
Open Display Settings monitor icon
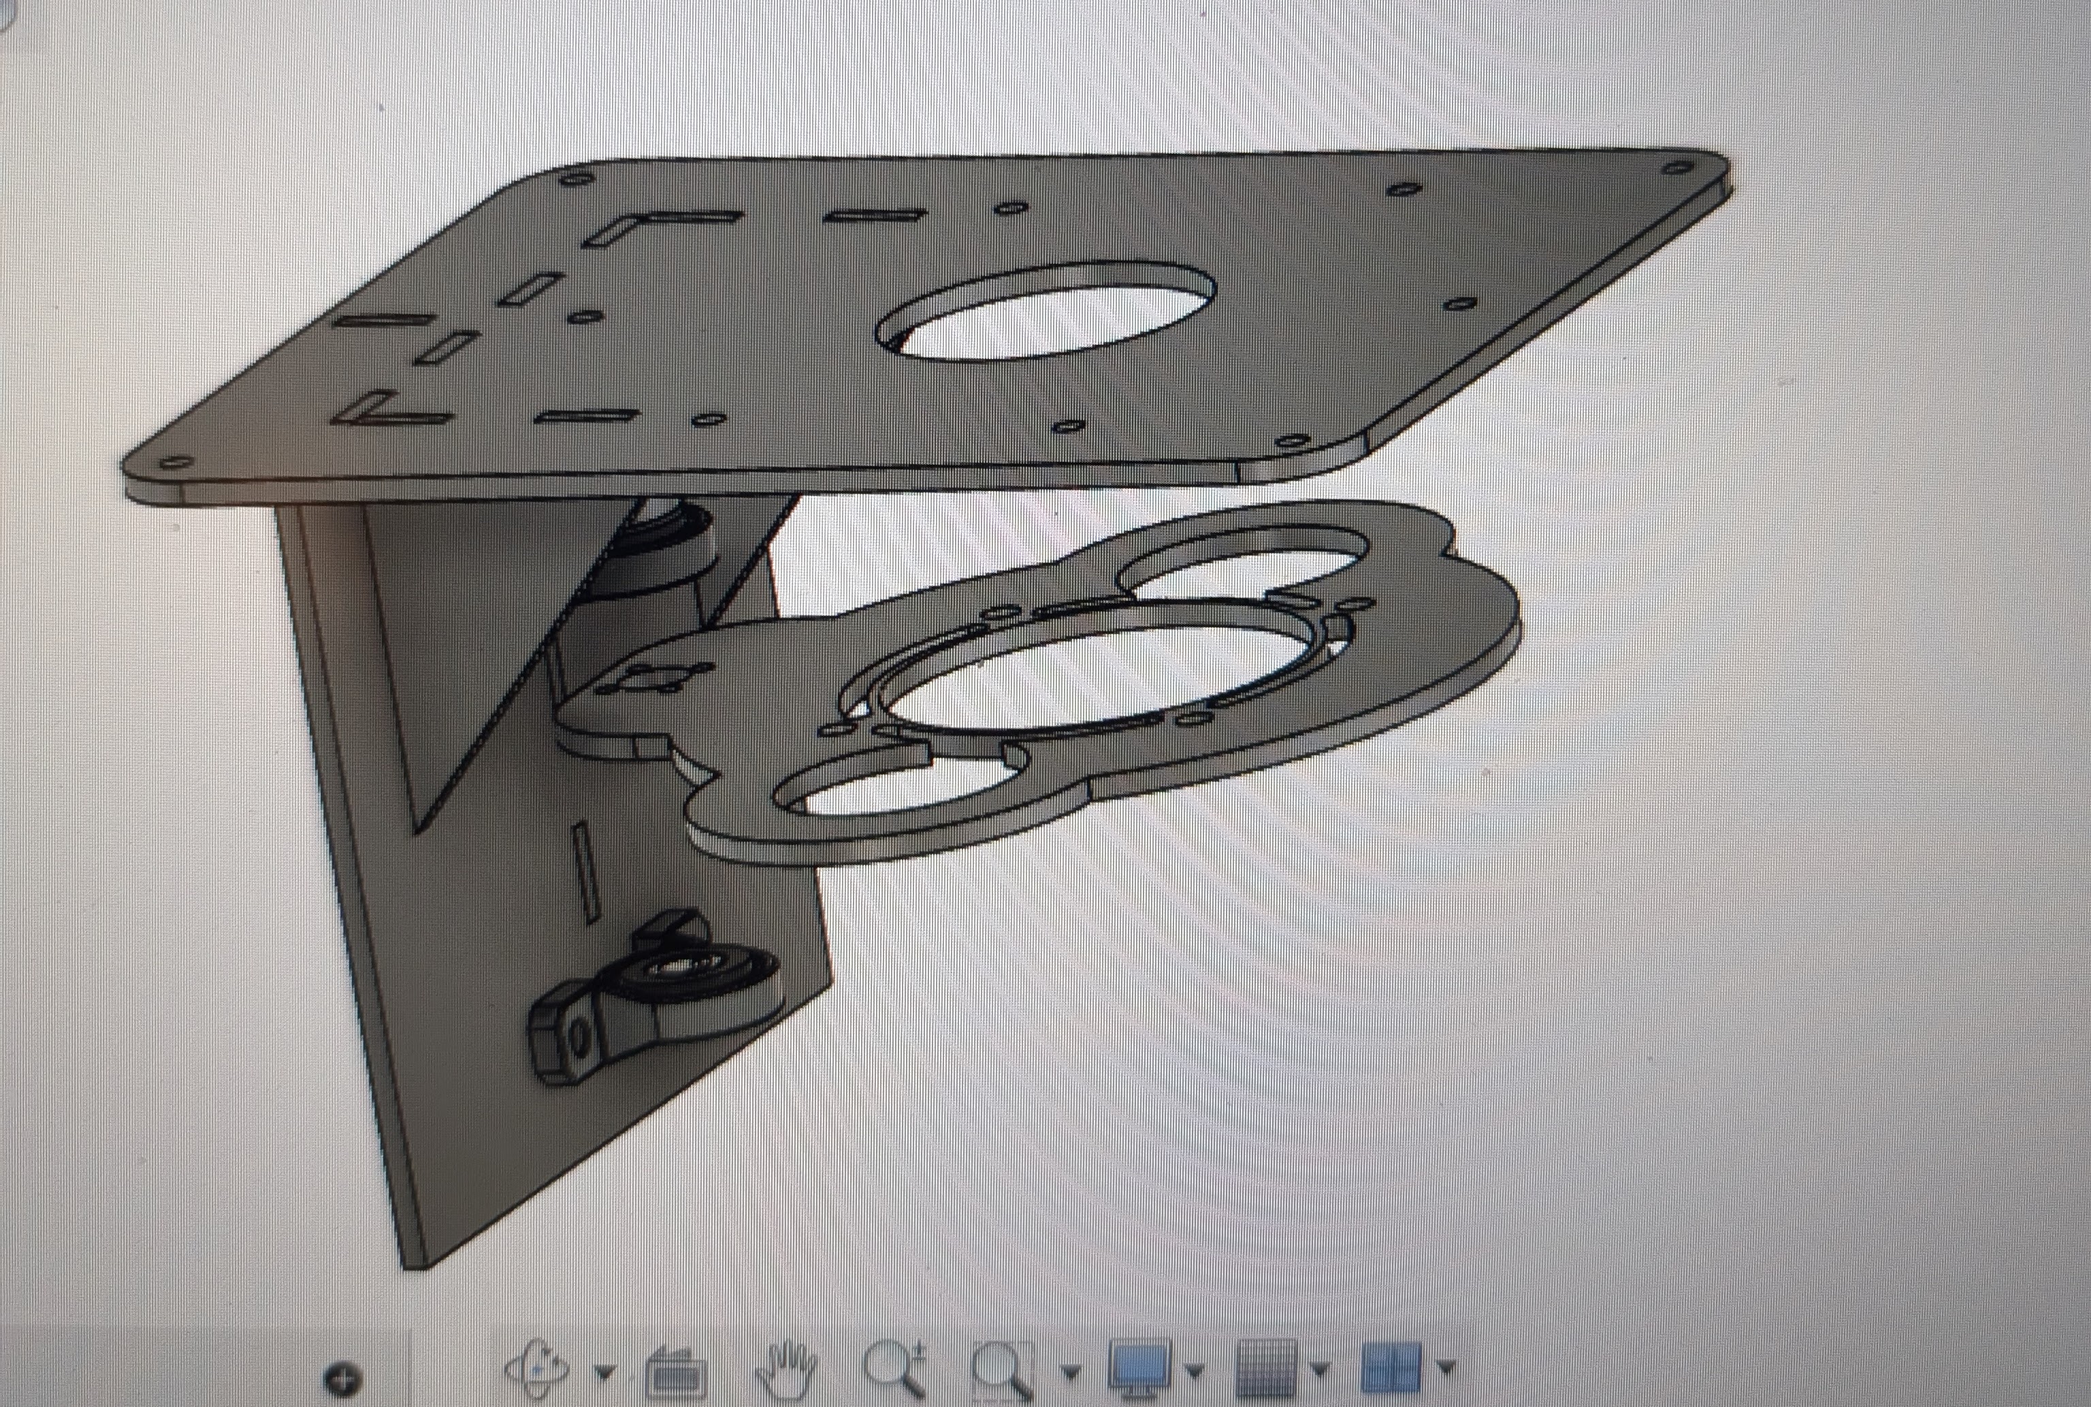[x=1140, y=1368]
